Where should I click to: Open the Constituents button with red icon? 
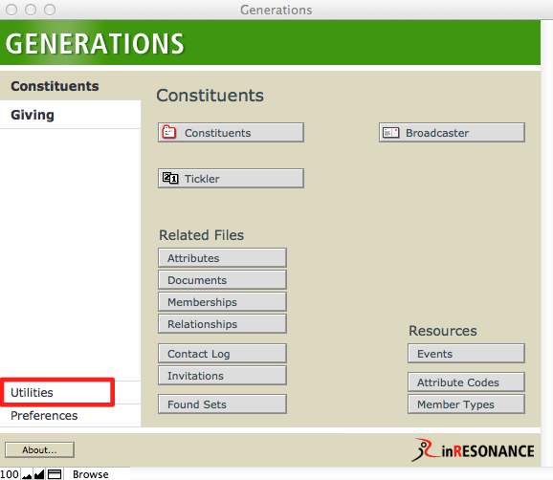point(231,133)
